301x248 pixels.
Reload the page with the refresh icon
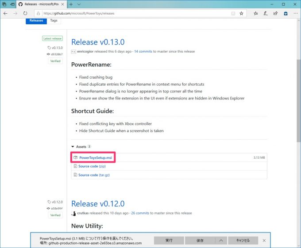click(x=25, y=13)
